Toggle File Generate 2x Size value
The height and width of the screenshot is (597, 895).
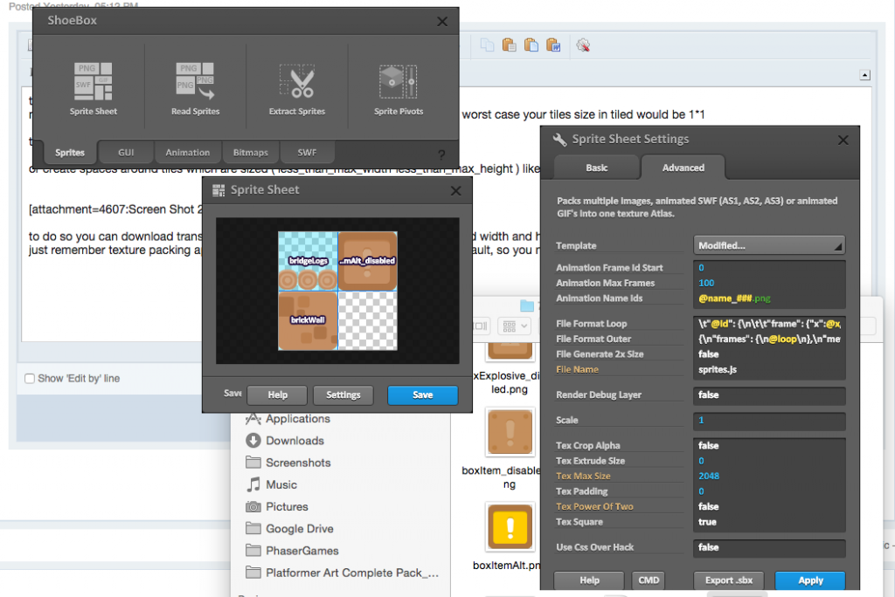pos(768,354)
